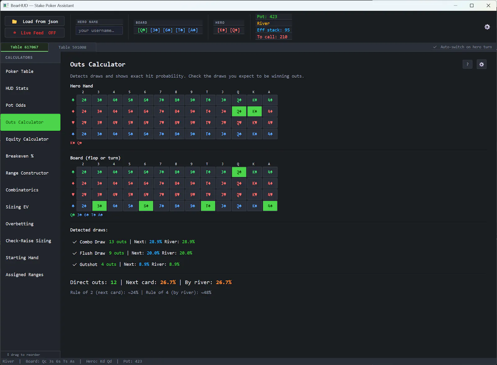Select 2 of clubs in Hero Hand grid
The width and height of the screenshot is (497, 365).
(x=84, y=100)
